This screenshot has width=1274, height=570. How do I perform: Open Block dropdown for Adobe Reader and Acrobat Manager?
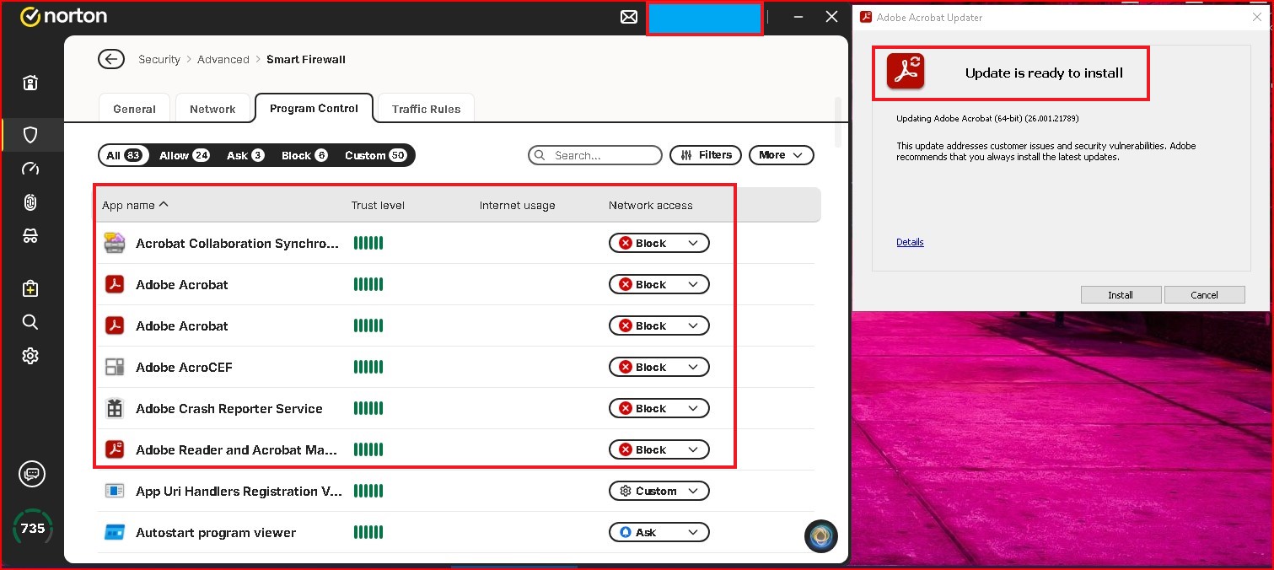tap(659, 450)
